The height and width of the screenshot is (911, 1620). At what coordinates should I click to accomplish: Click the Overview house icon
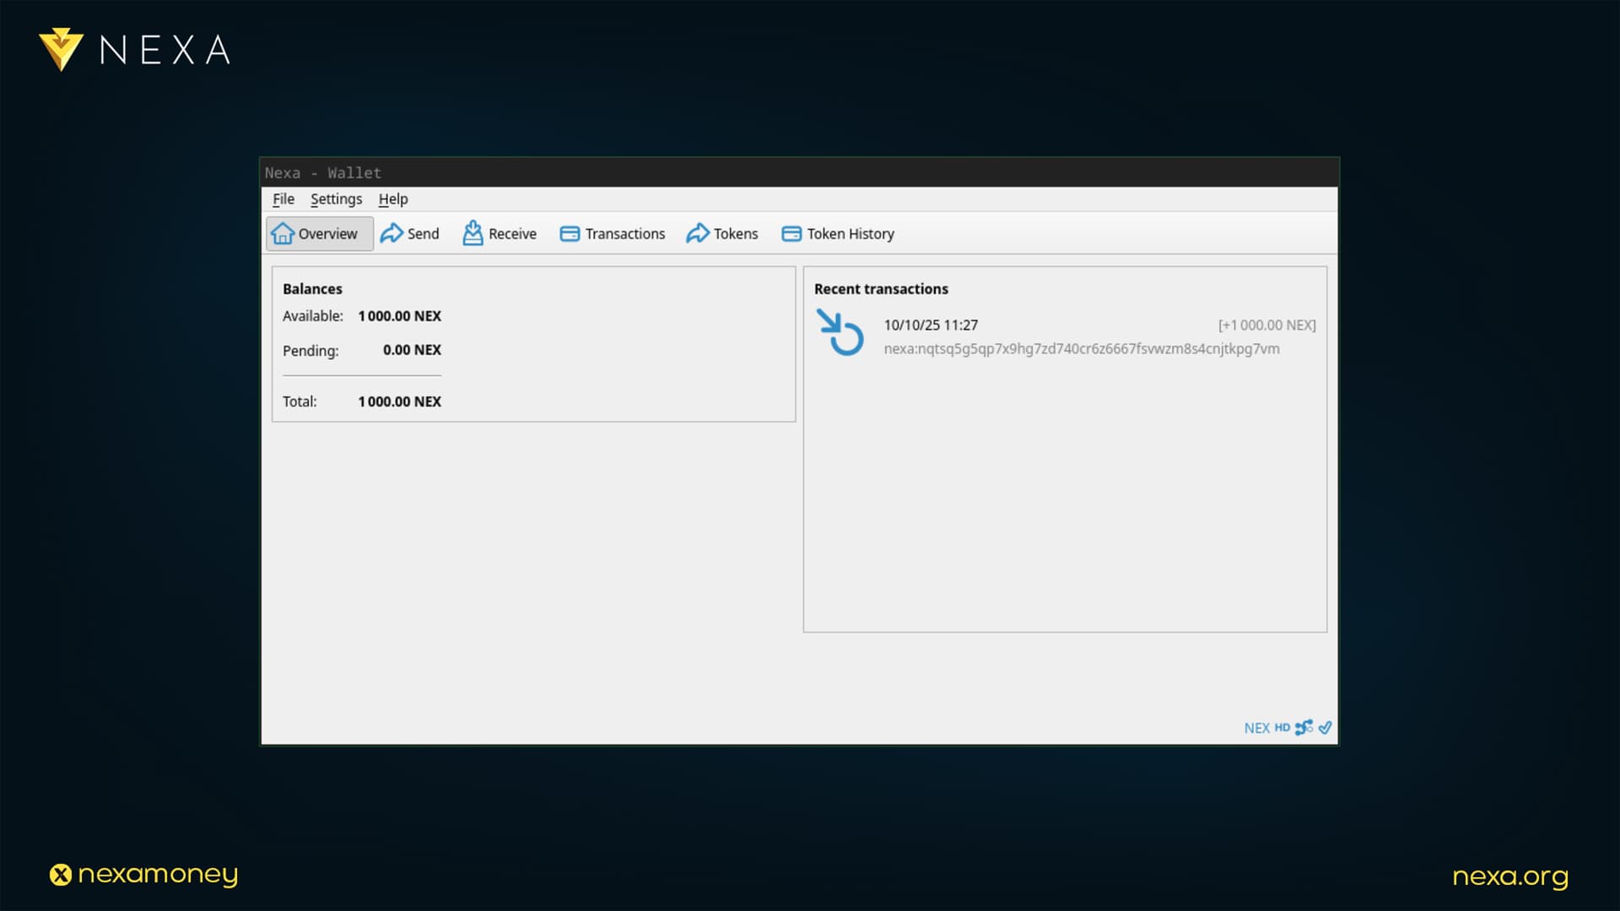[x=283, y=234]
